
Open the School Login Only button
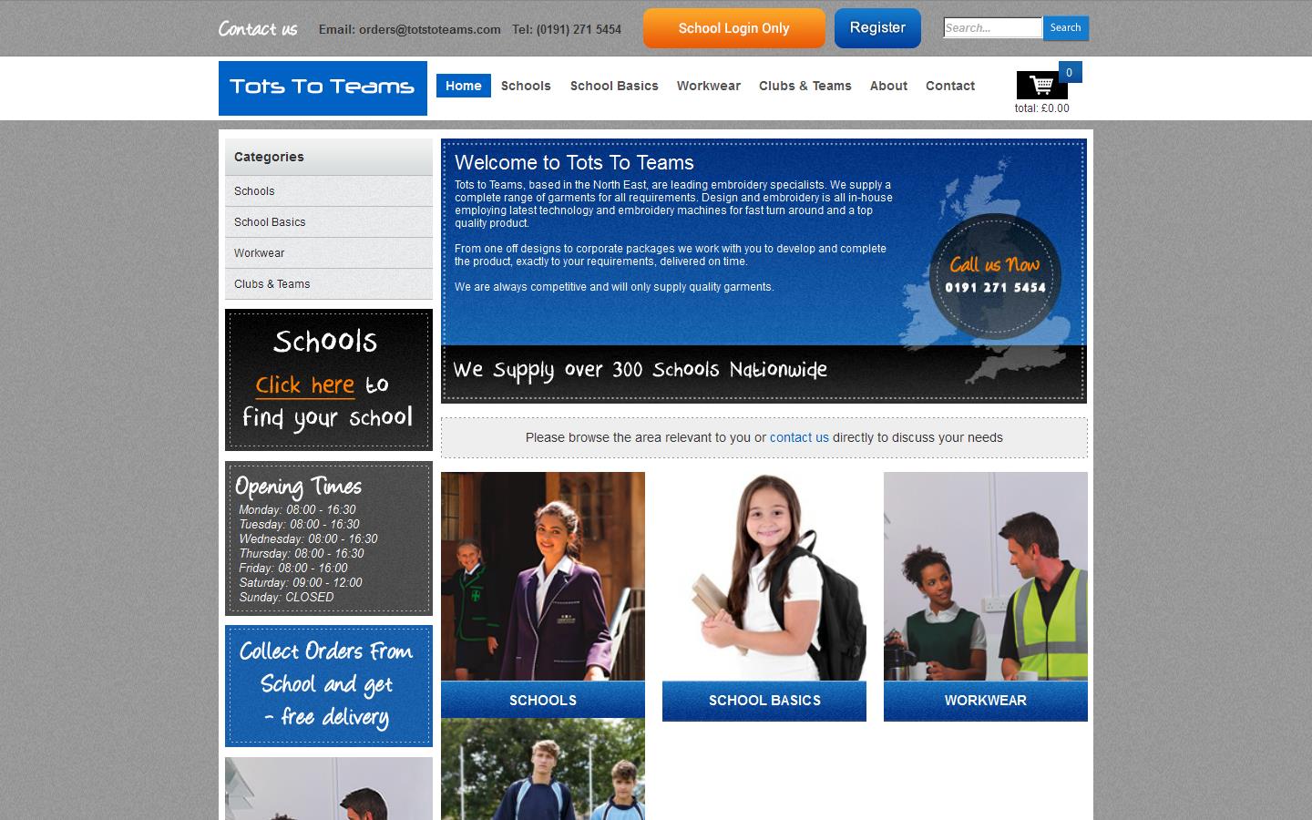733,28
